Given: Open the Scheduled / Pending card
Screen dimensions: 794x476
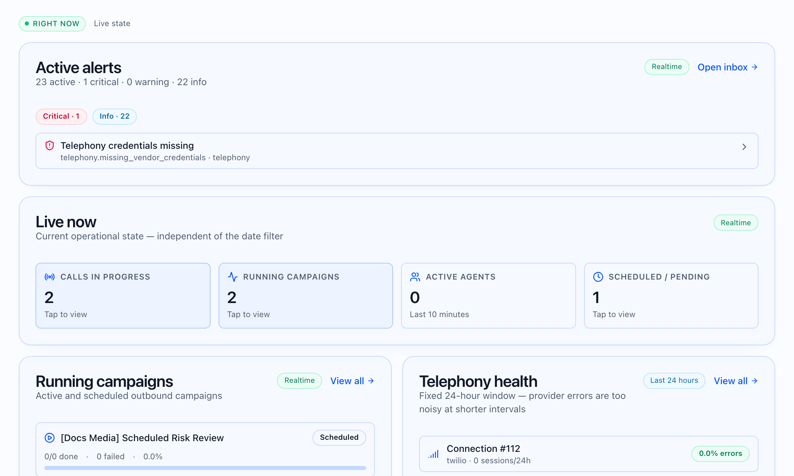Looking at the screenshot, I should [x=671, y=296].
